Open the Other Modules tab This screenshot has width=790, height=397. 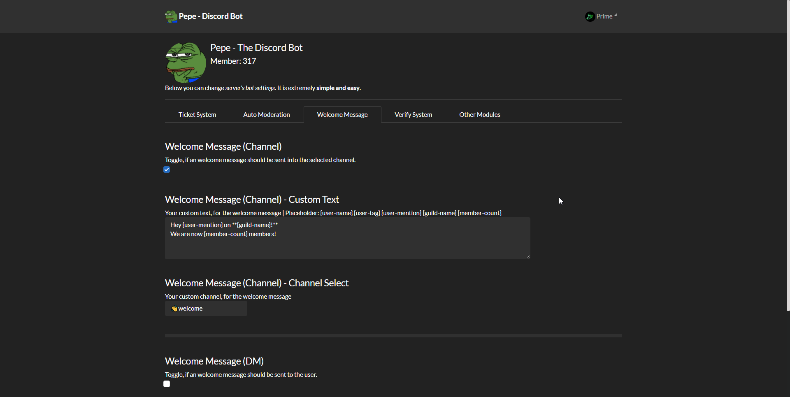click(x=480, y=115)
